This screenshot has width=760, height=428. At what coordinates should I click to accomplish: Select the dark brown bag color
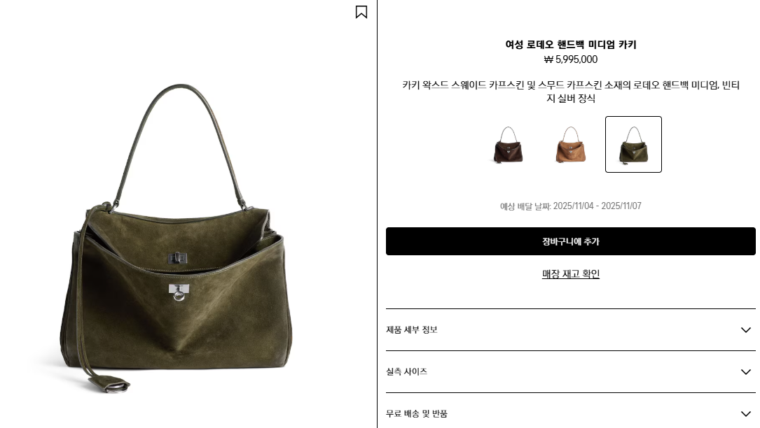click(x=508, y=144)
